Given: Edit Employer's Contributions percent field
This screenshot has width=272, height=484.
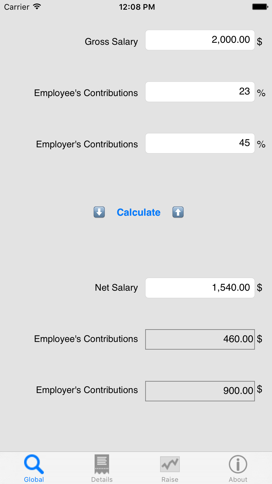Looking at the screenshot, I should point(200,143).
